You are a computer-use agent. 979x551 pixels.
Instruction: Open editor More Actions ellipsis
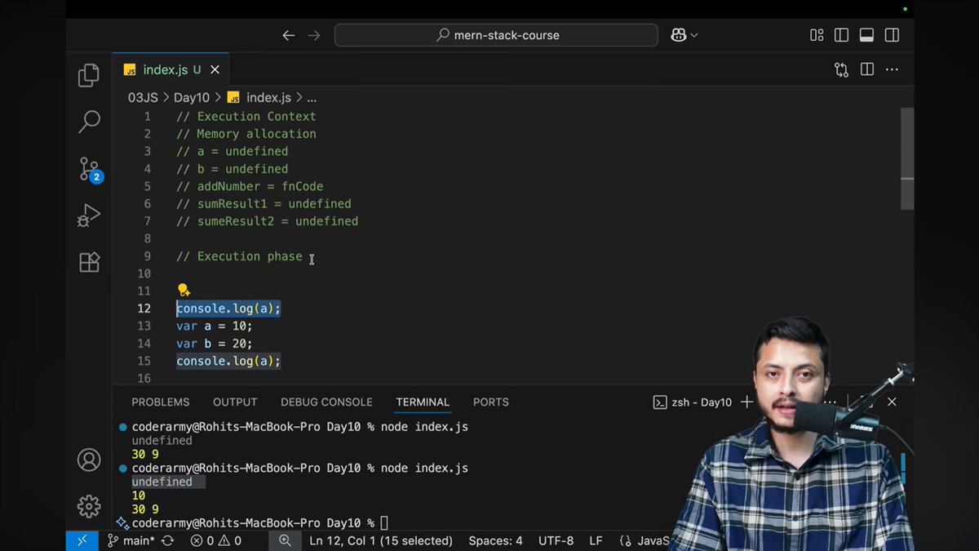pyautogui.click(x=892, y=70)
